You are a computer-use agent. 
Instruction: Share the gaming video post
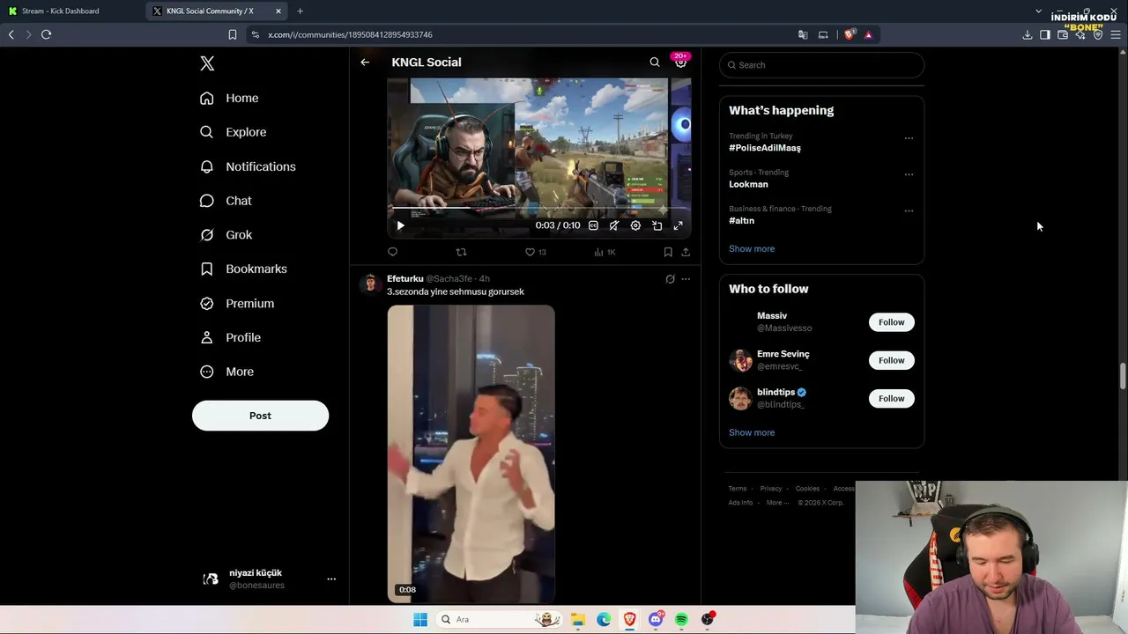(x=686, y=252)
